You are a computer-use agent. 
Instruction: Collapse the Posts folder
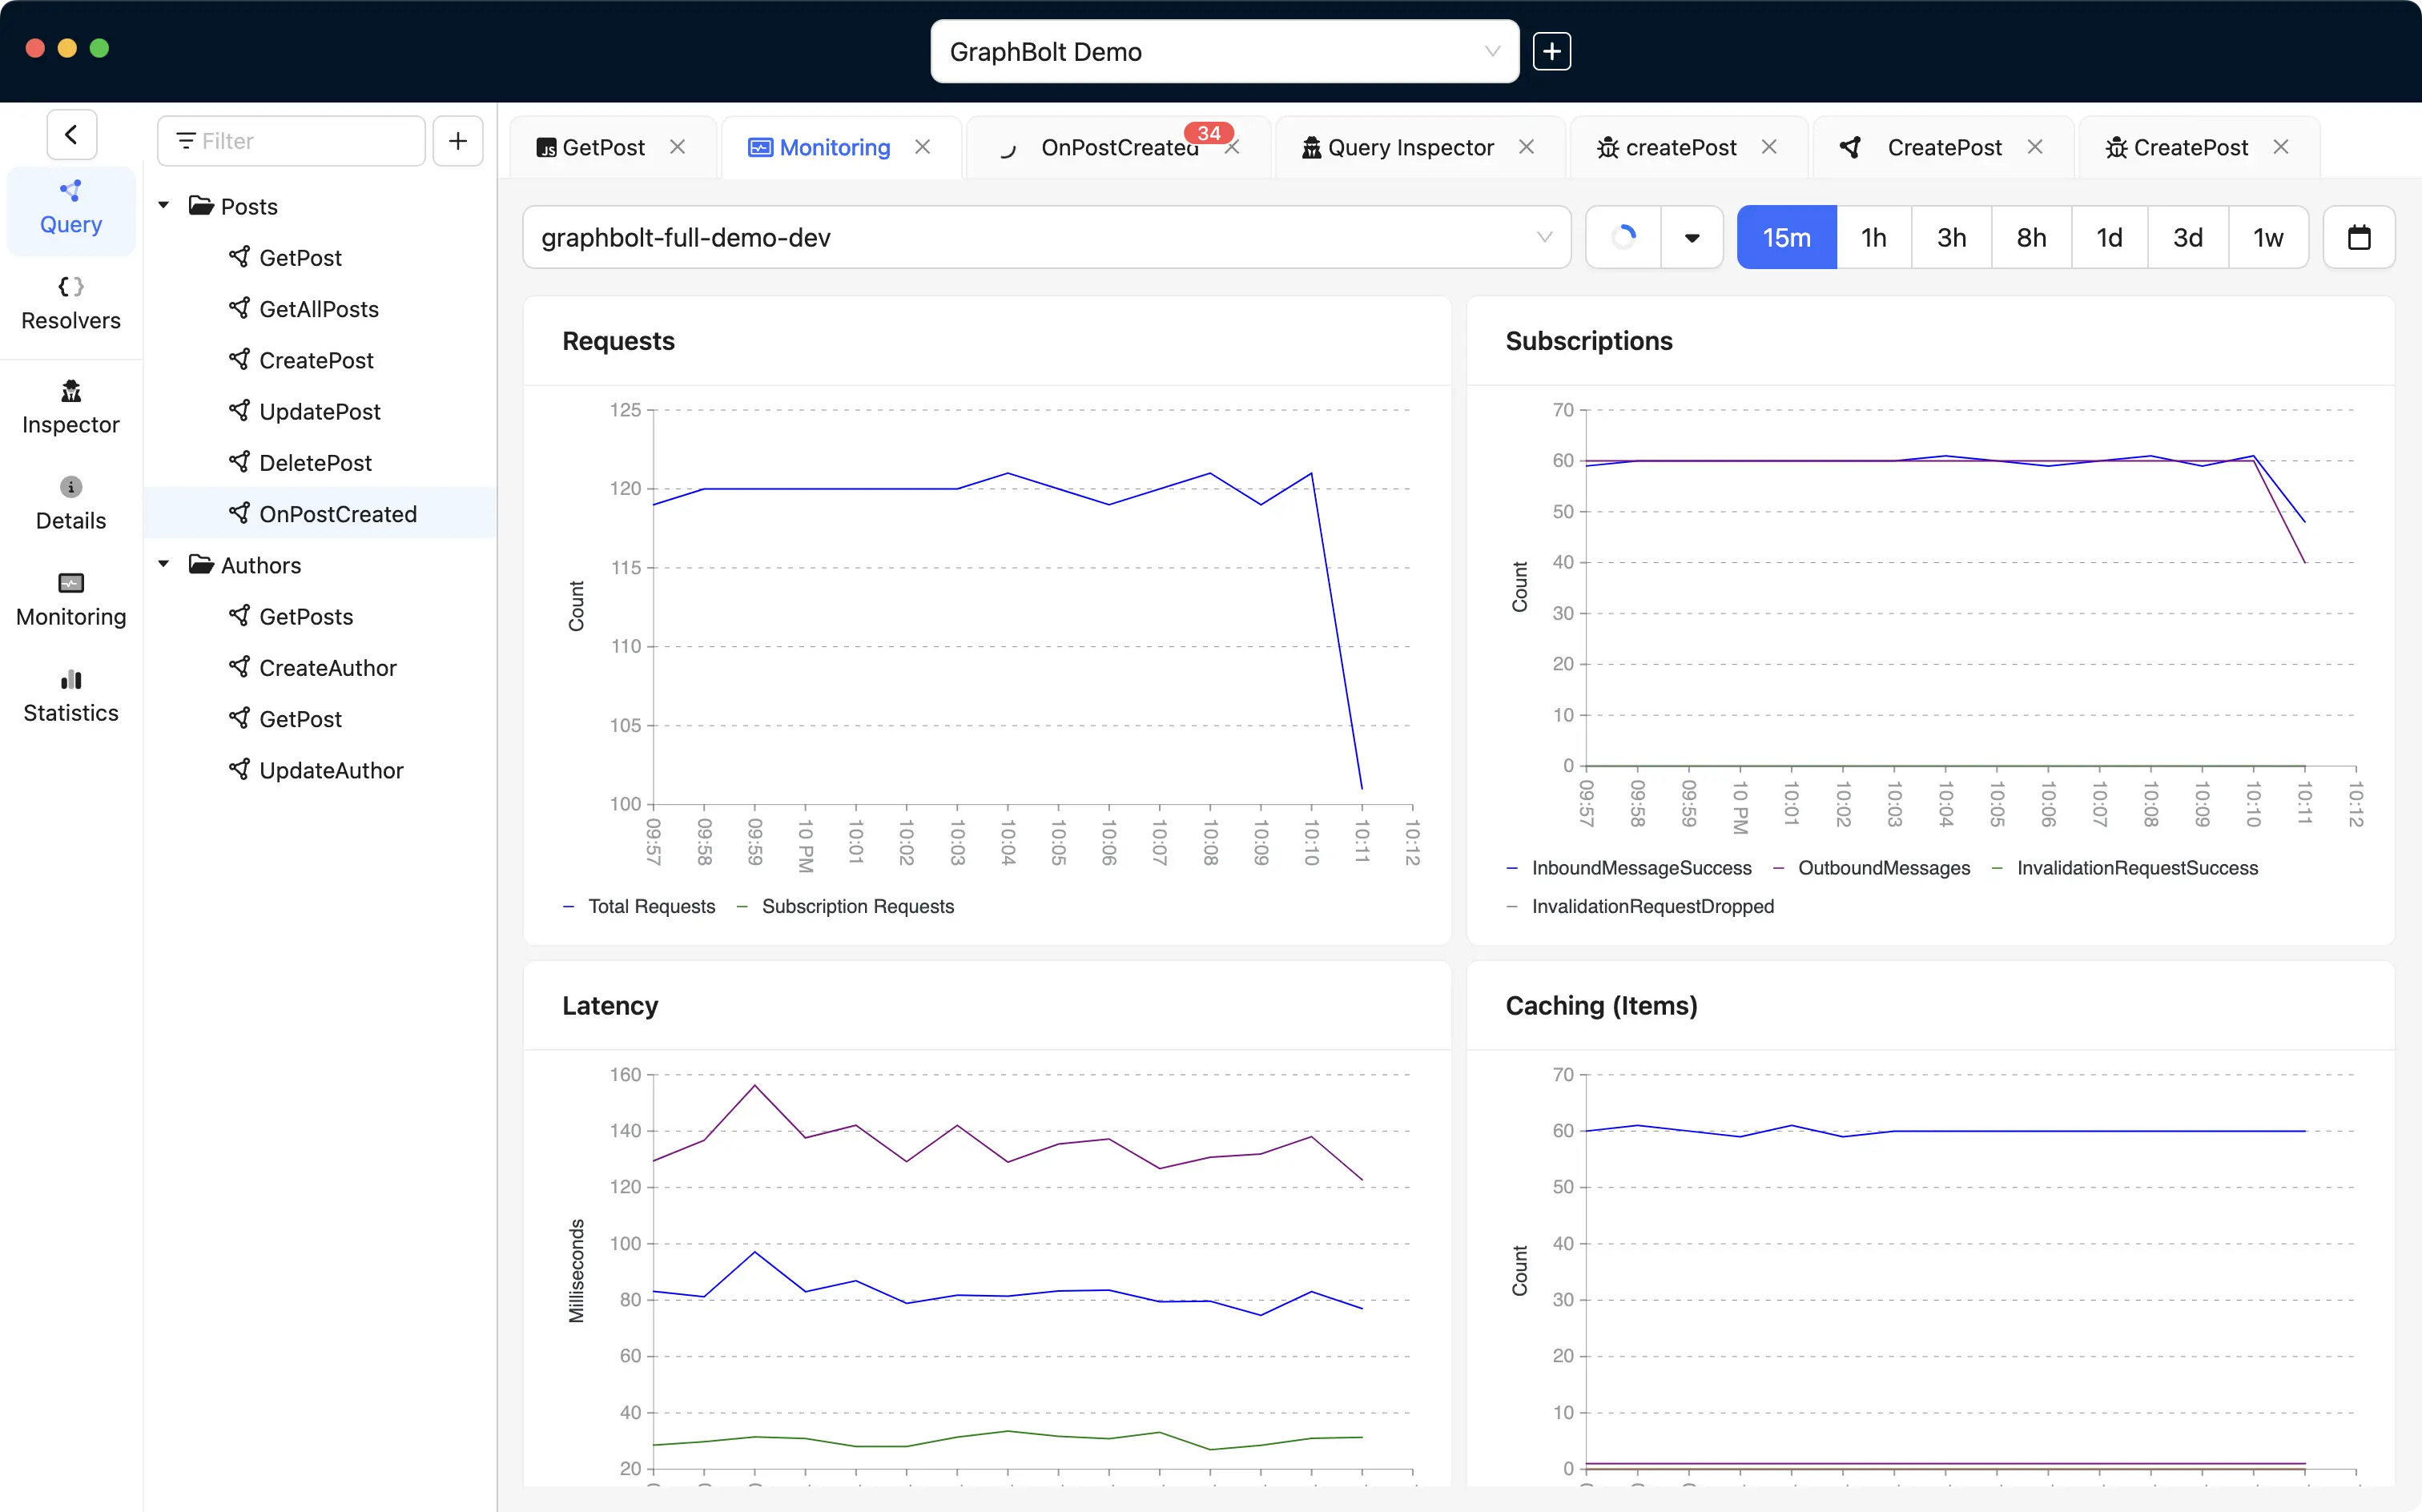[x=163, y=205]
